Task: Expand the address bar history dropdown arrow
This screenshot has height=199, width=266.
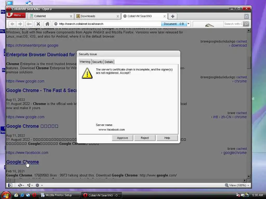Action: pos(189,24)
